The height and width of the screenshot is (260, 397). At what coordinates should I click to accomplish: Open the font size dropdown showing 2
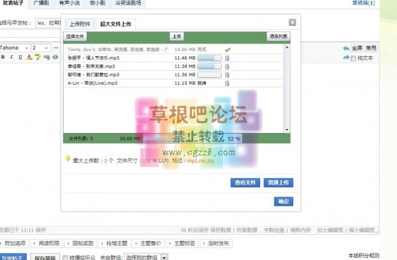click(x=40, y=48)
